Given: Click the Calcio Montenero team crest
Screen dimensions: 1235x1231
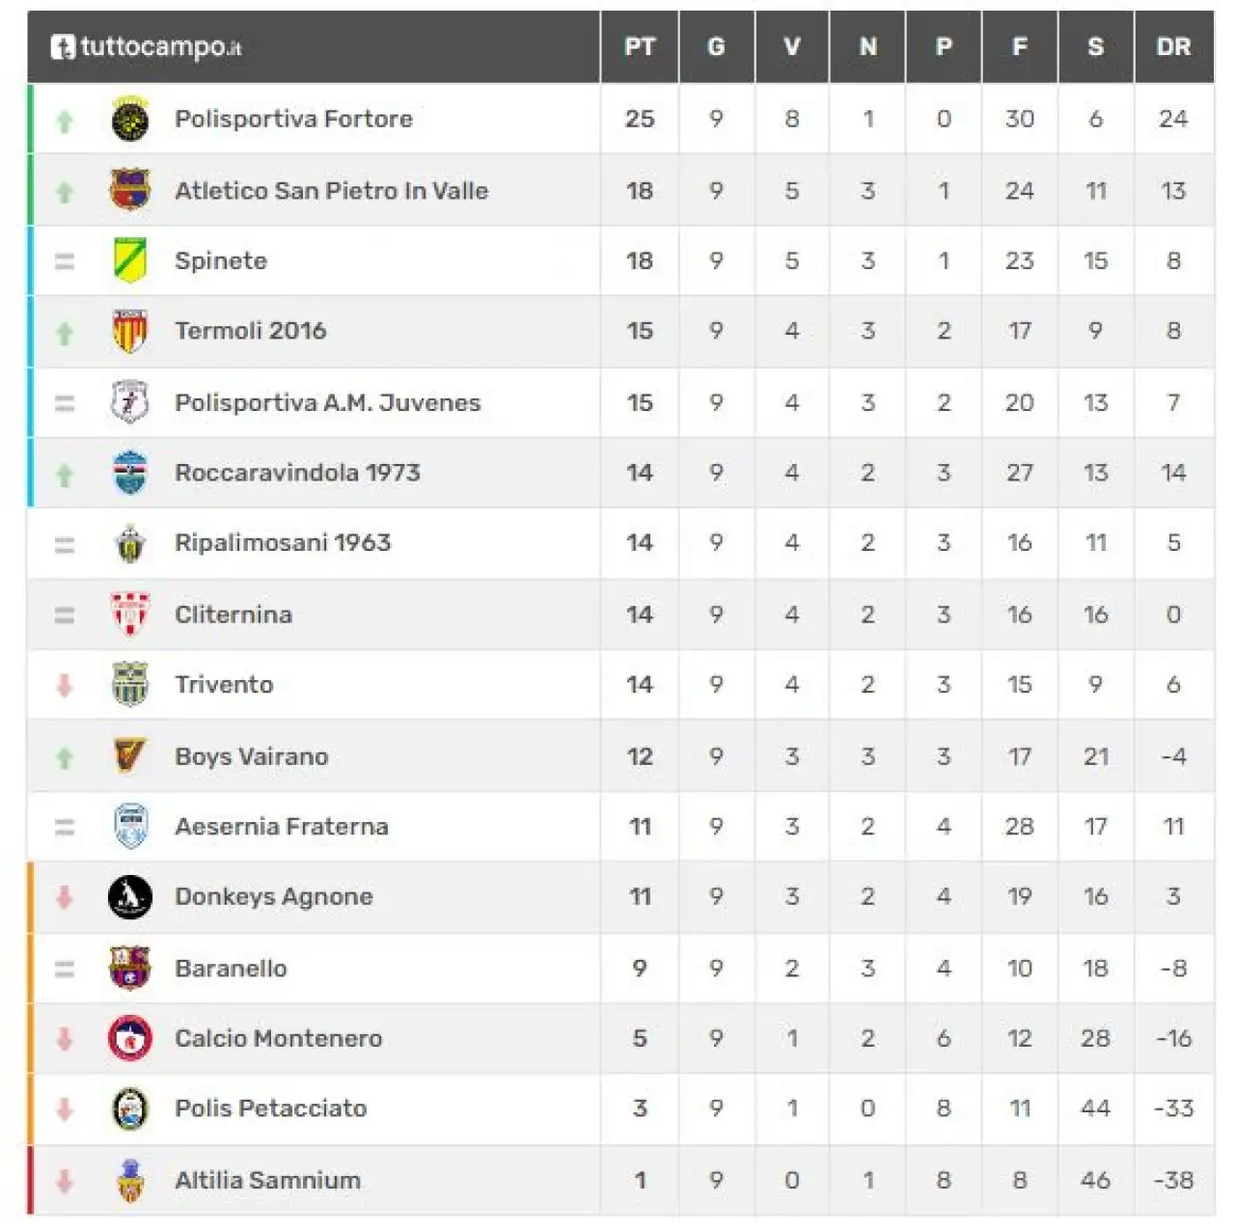Looking at the screenshot, I should pos(130,1039).
